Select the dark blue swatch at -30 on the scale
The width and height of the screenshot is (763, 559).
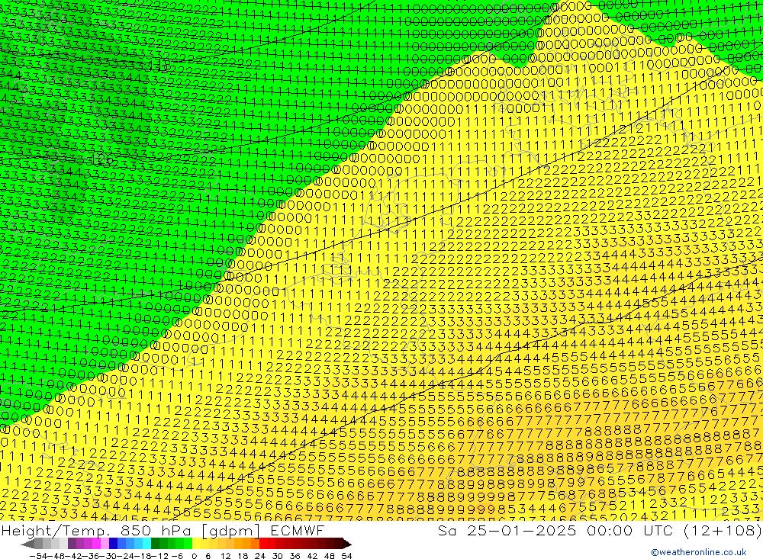click(x=114, y=544)
